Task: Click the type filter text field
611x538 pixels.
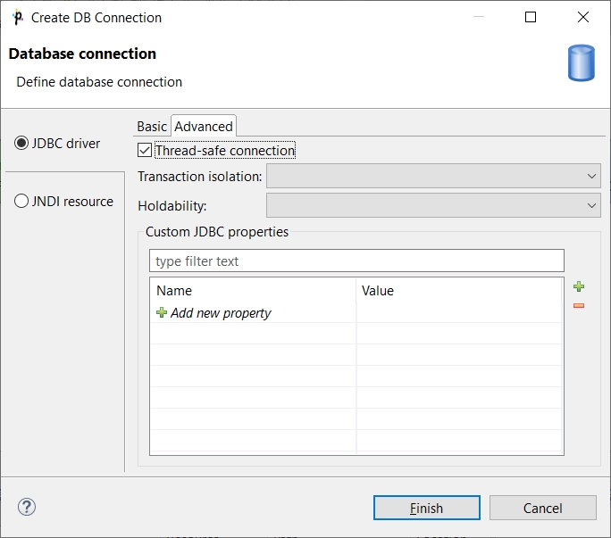Action: pos(356,261)
